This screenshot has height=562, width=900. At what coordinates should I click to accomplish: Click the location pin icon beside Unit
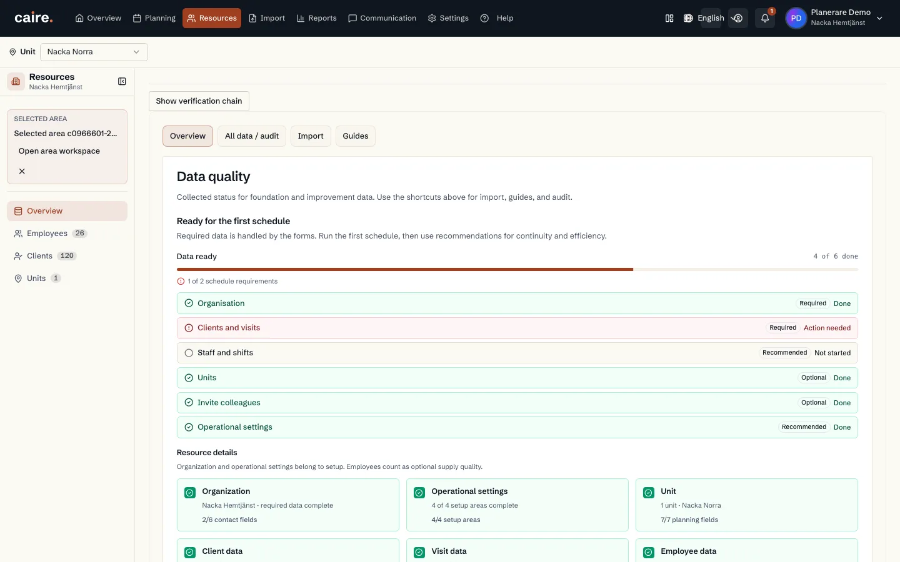click(x=12, y=52)
